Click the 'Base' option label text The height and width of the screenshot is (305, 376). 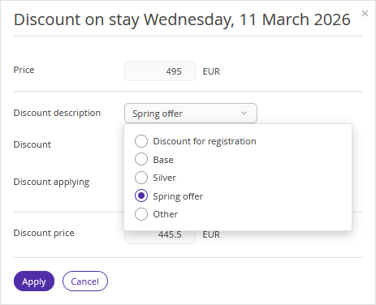click(x=163, y=160)
